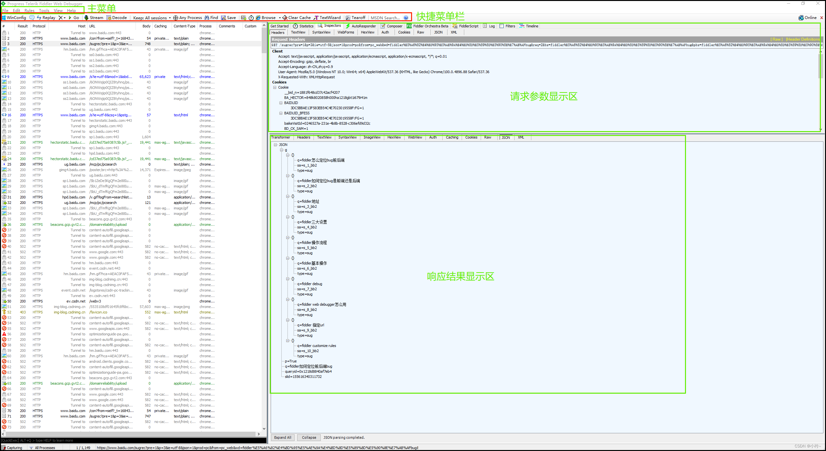Open Find sessions binoculars tool
This screenshot has height=451, width=826.
pos(211,18)
